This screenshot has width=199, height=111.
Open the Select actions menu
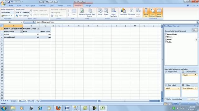pyautogui.click(x=106, y=13)
